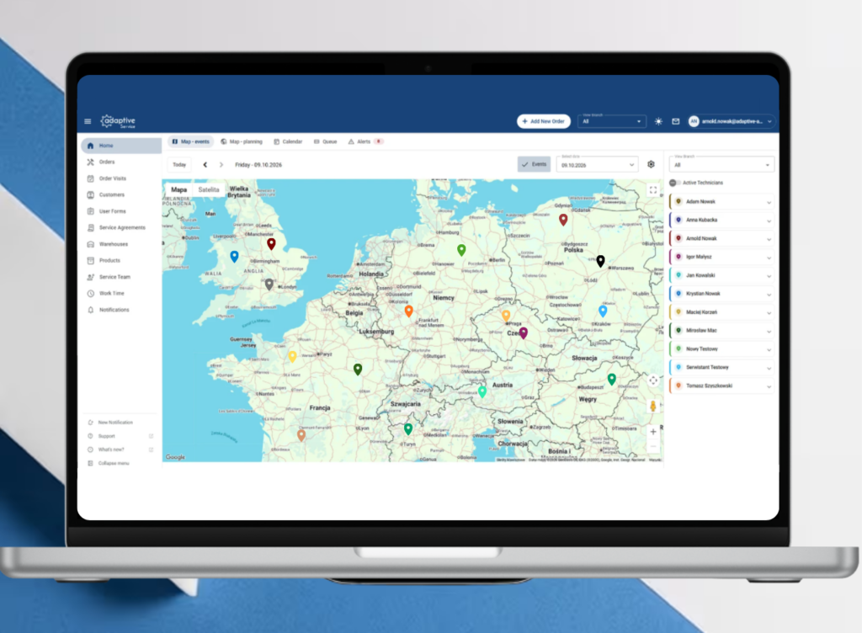The width and height of the screenshot is (862, 633).
Task: Toggle the Active Technicians switch
Action: coord(674,183)
